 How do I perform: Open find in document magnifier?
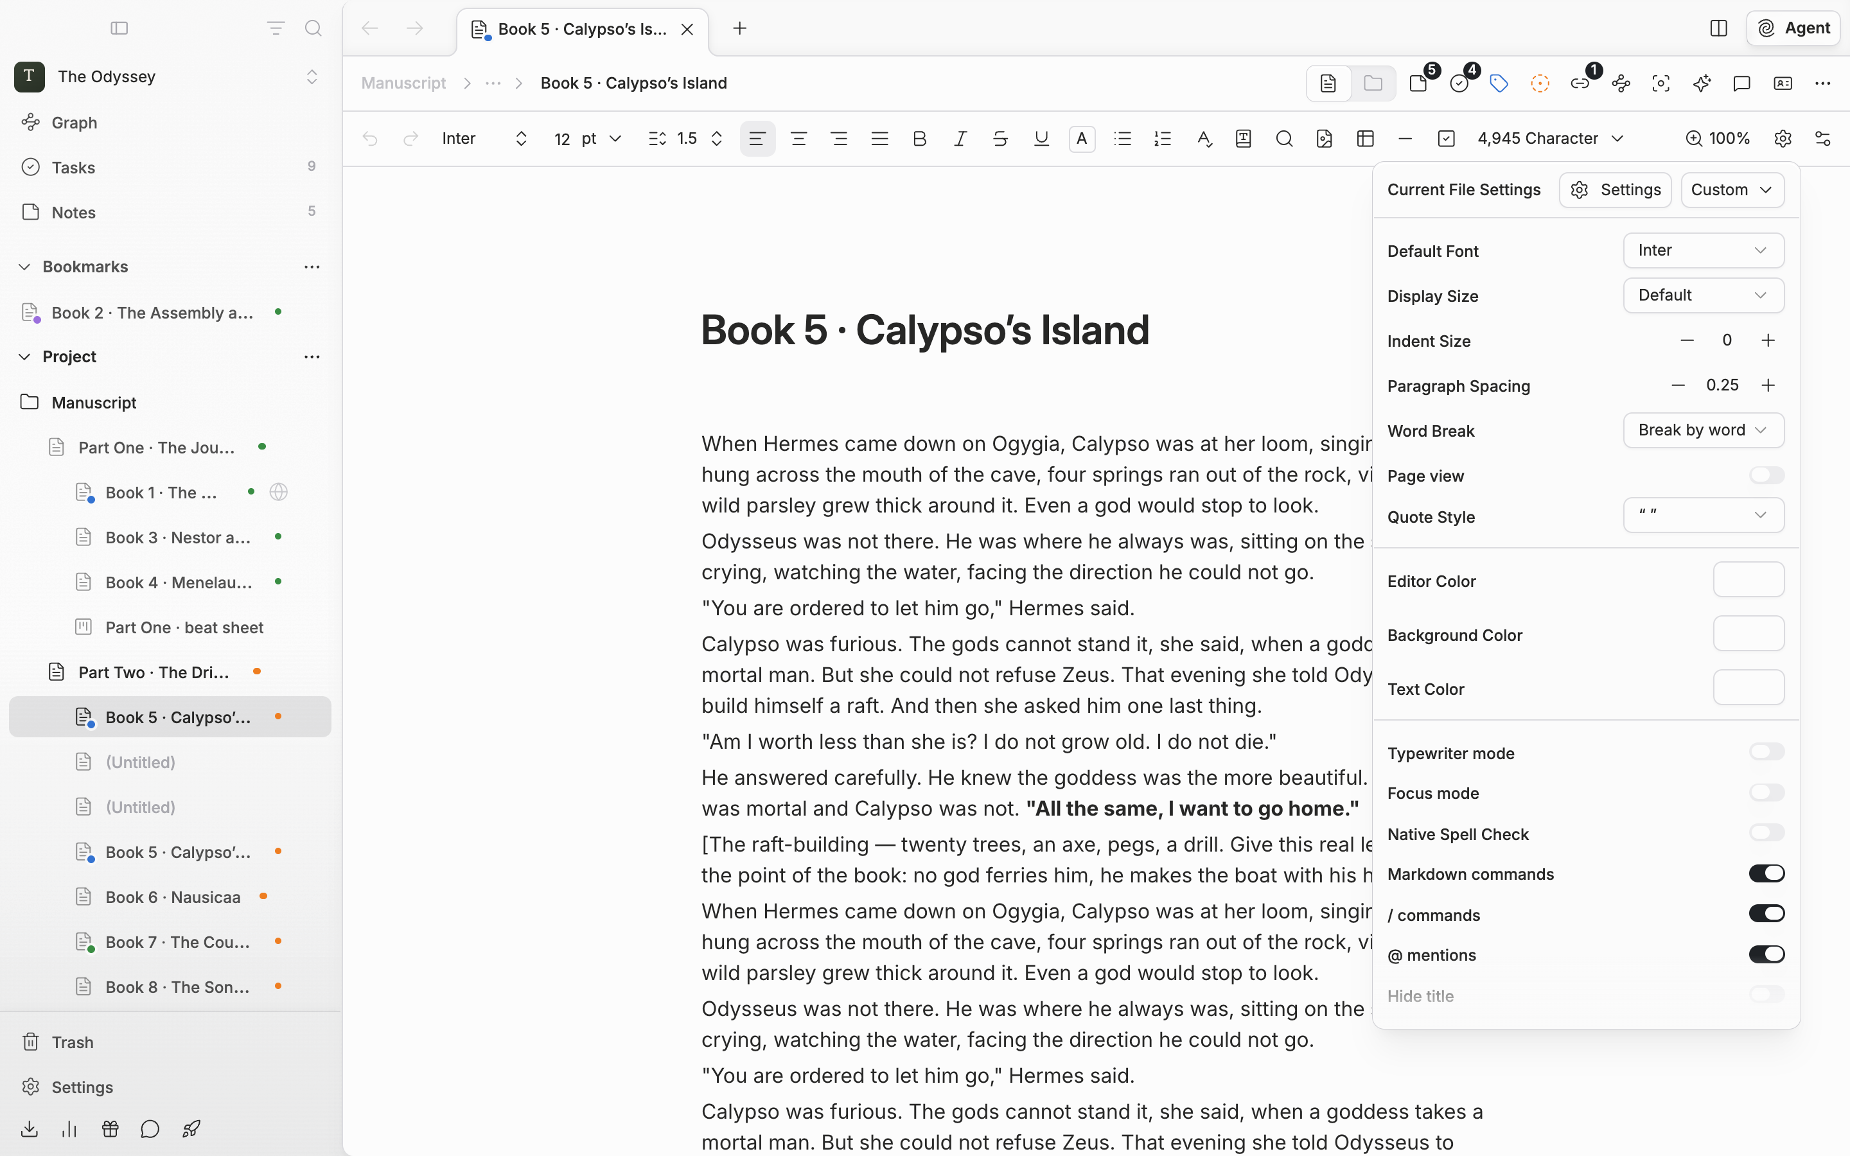tap(1284, 138)
